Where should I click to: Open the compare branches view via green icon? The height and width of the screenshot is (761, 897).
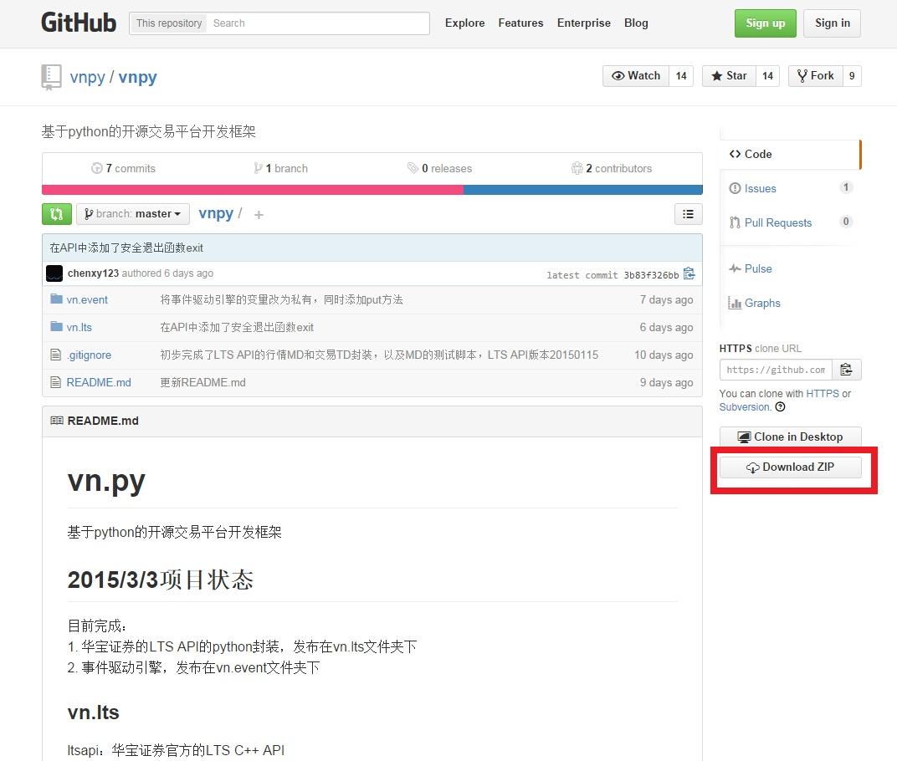(x=56, y=214)
